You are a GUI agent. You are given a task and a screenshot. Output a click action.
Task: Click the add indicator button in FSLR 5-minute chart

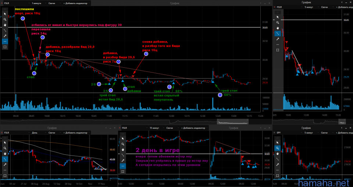coord(344,7)
